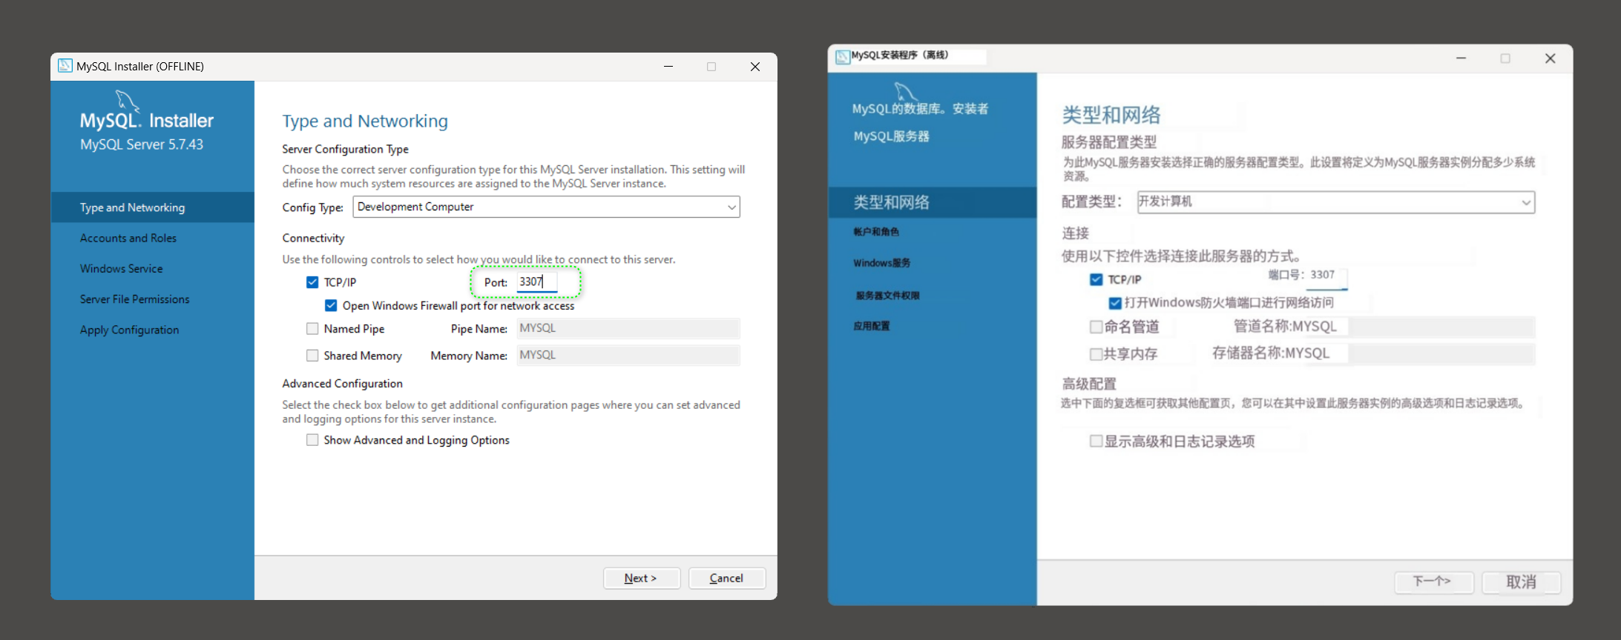
Task: Minimize the English MySQL Installer window
Action: coord(668,66)
